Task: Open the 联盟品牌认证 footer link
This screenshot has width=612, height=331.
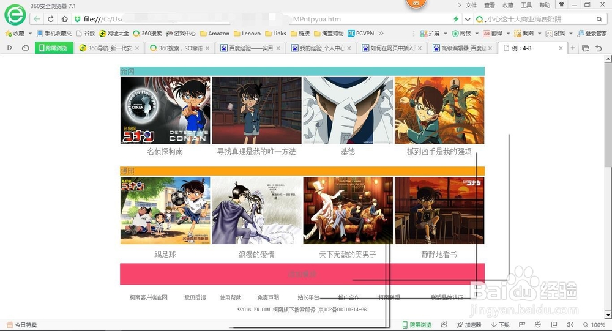Action: [x=447, y=297]
